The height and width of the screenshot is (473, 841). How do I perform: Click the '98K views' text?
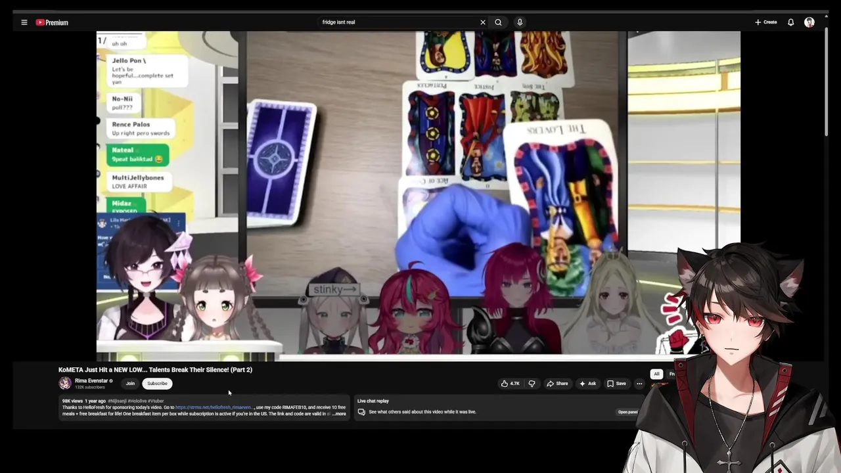[x=72, y=401]
